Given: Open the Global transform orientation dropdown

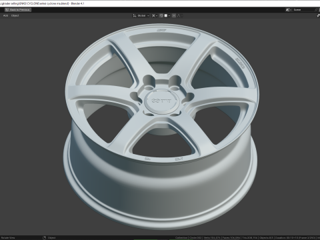Looking at the screenshot, I should [141, 15].
